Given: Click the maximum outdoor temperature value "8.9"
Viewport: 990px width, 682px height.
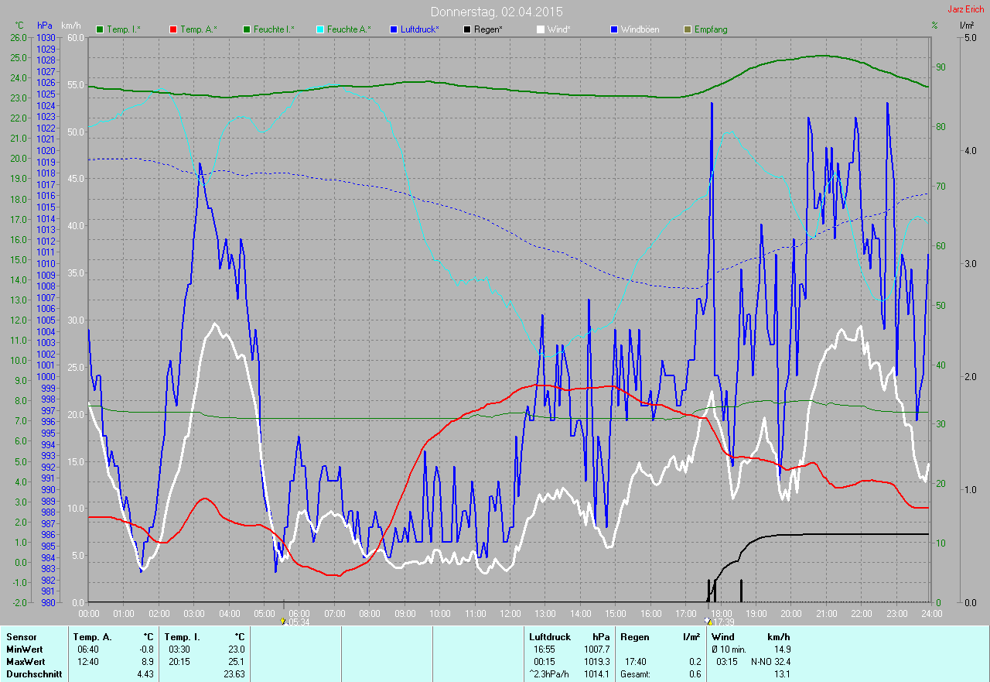Looking at the screenshot, I should click(148, 662).
